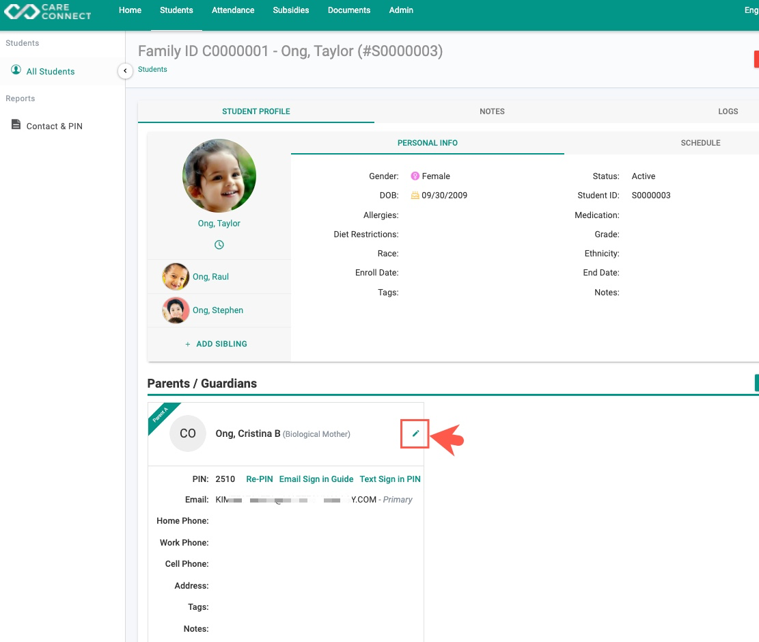Go to Attendance in the top navigation
Screen dimensions: 759x642
point(233,10)
